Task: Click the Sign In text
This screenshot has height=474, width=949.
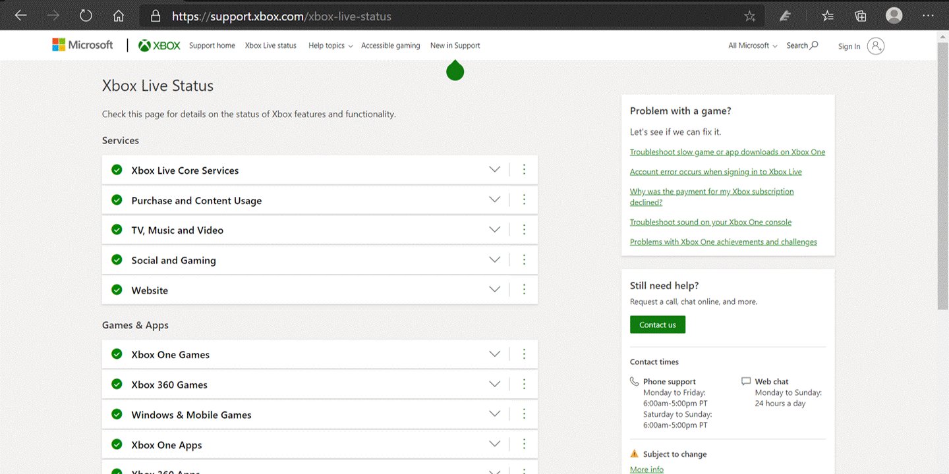Action: [x=849, y=47]
